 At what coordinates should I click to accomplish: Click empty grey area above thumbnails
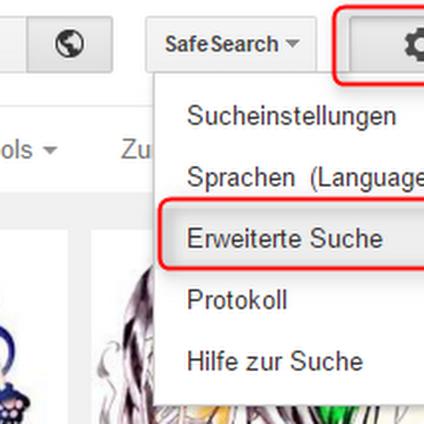[x=77, y=211]
